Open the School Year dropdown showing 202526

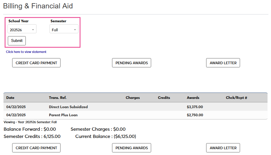pyautogui.click(x=22, y=29)
